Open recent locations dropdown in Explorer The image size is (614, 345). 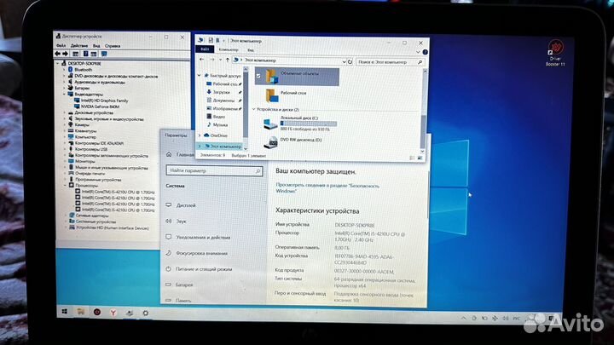[221, 60]
